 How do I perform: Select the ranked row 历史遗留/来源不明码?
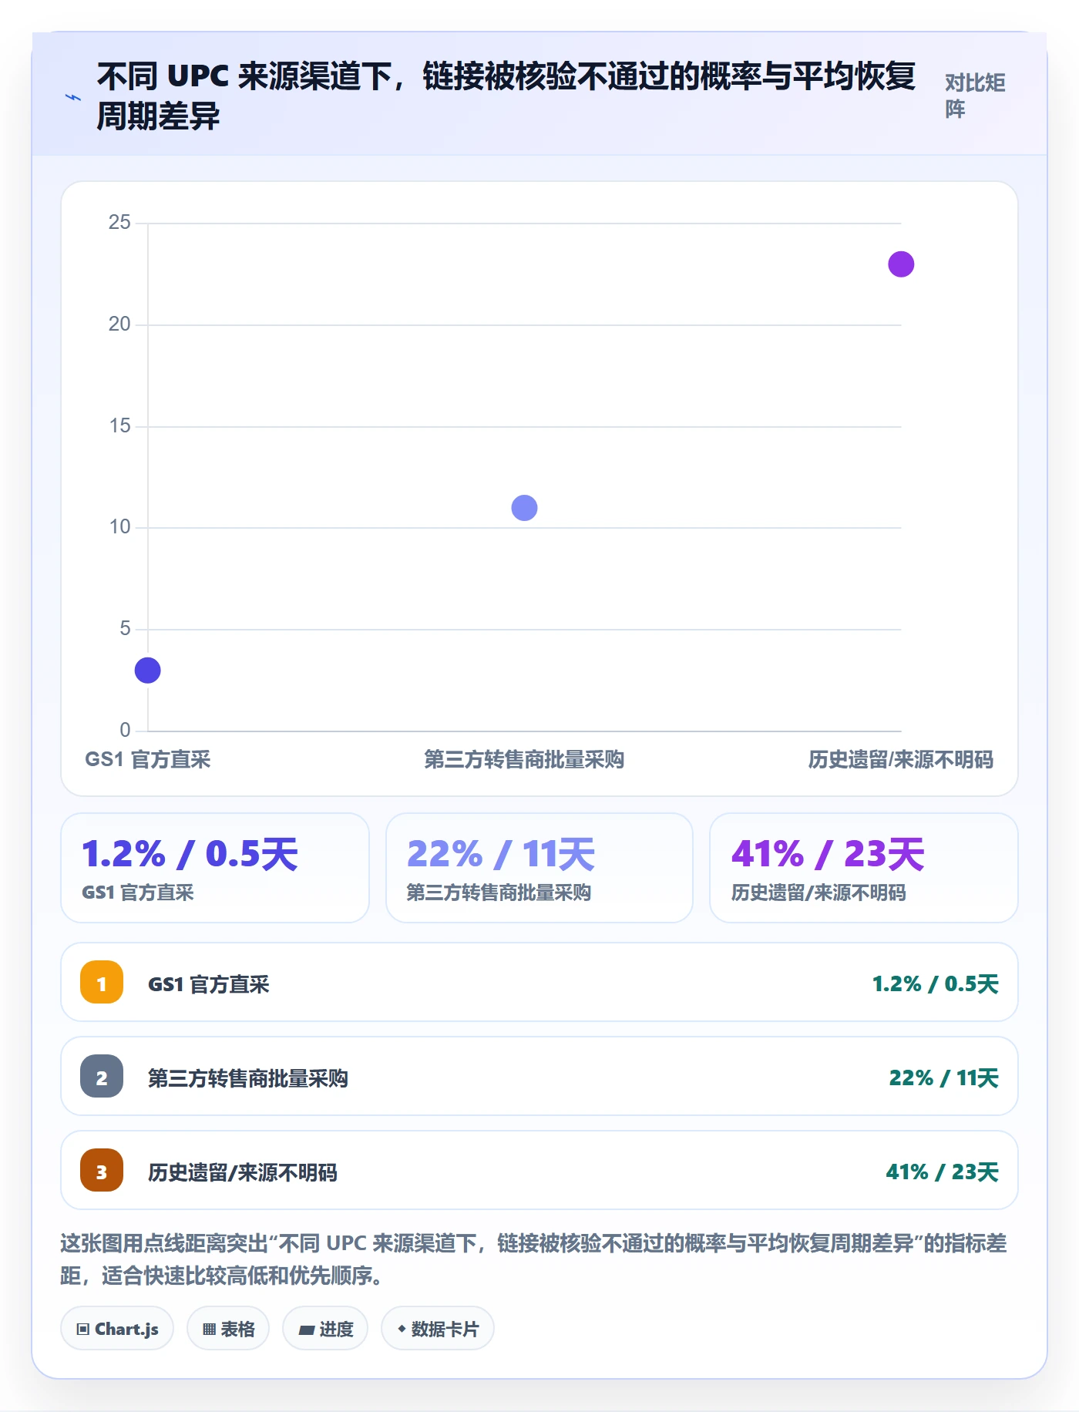(539, 1170)
